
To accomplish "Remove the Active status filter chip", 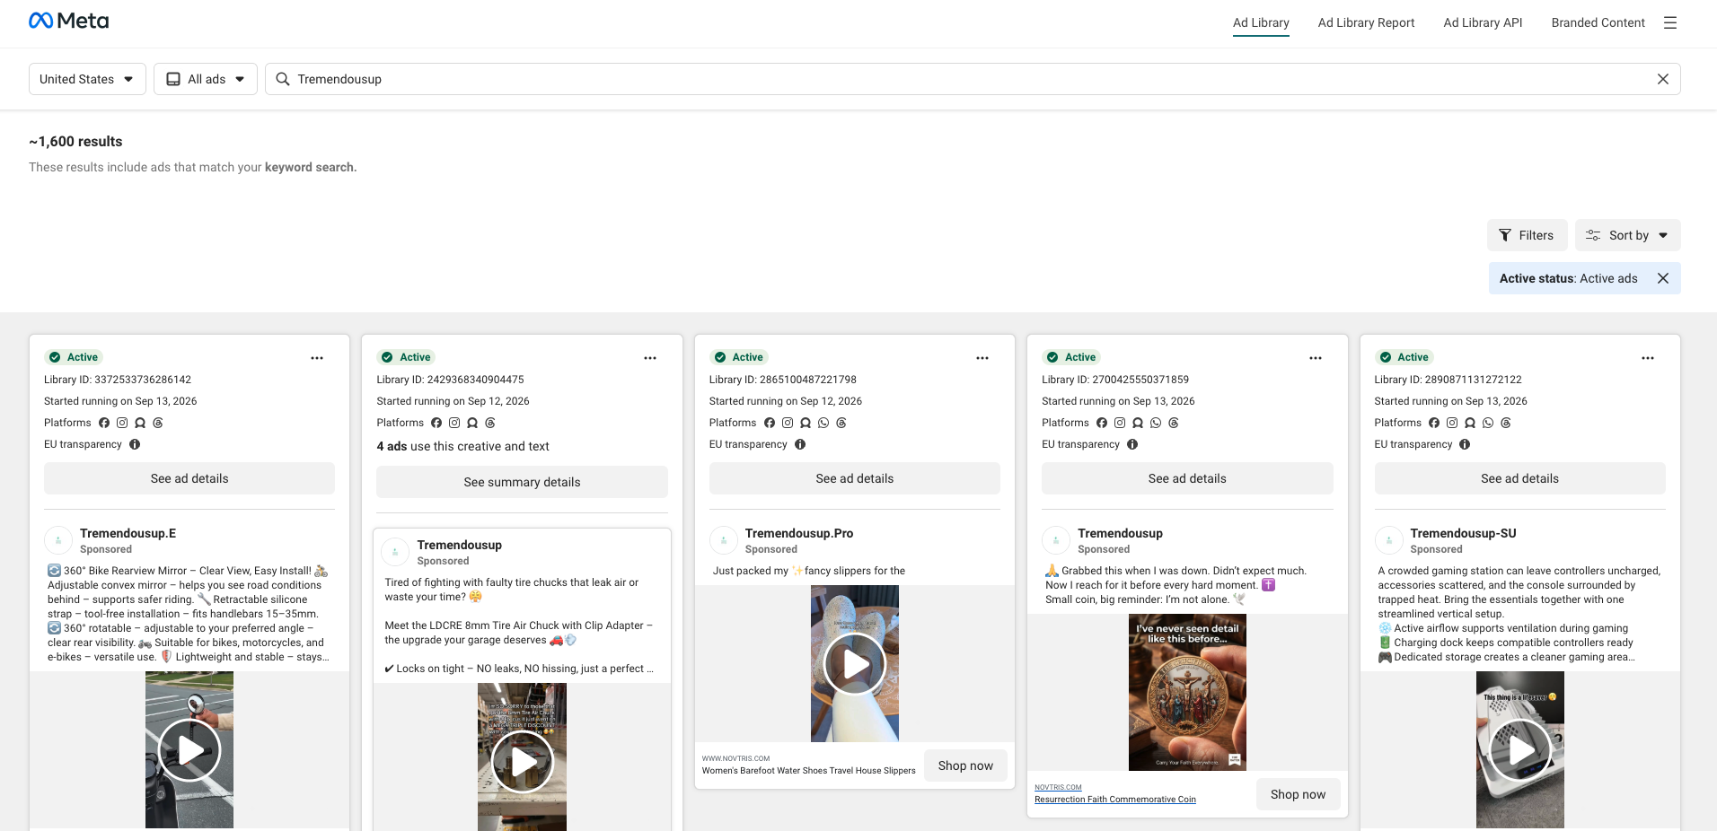I will click(x=1663, y=278).
